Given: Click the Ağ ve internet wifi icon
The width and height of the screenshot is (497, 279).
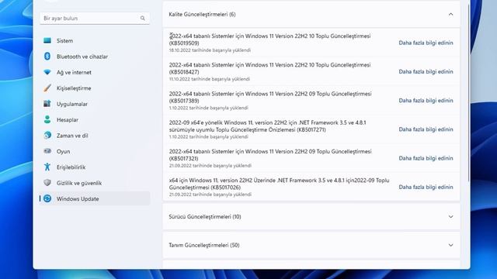Looking at the screenshot, I should click(47, 72).
